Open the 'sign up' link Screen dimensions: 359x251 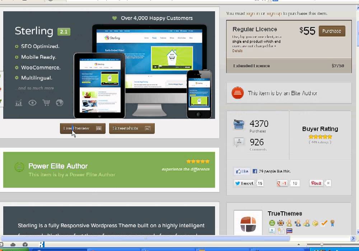(274, 14)
